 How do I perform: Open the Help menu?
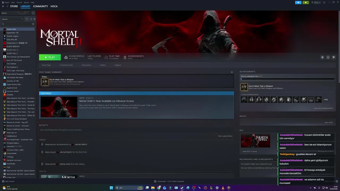(x=33, y=2)
